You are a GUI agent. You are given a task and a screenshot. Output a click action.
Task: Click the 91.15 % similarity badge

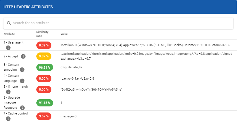[x=45, y=103]
